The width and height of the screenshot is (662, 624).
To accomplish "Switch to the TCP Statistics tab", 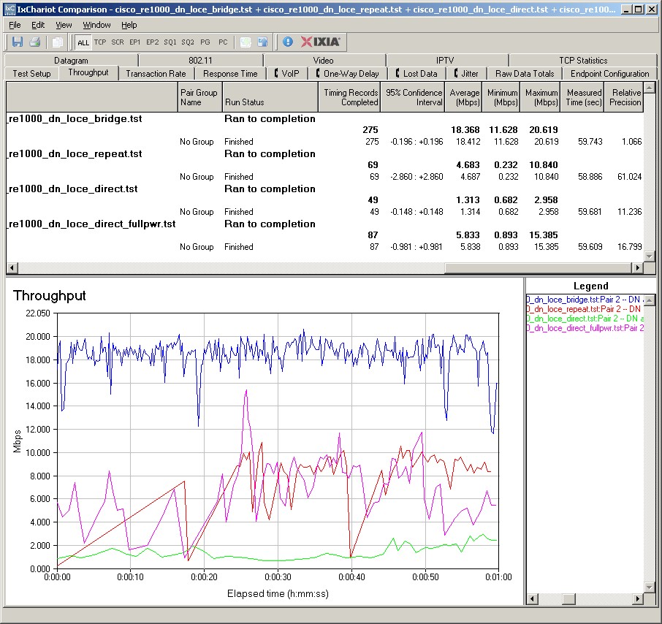I will click(583, 61).
